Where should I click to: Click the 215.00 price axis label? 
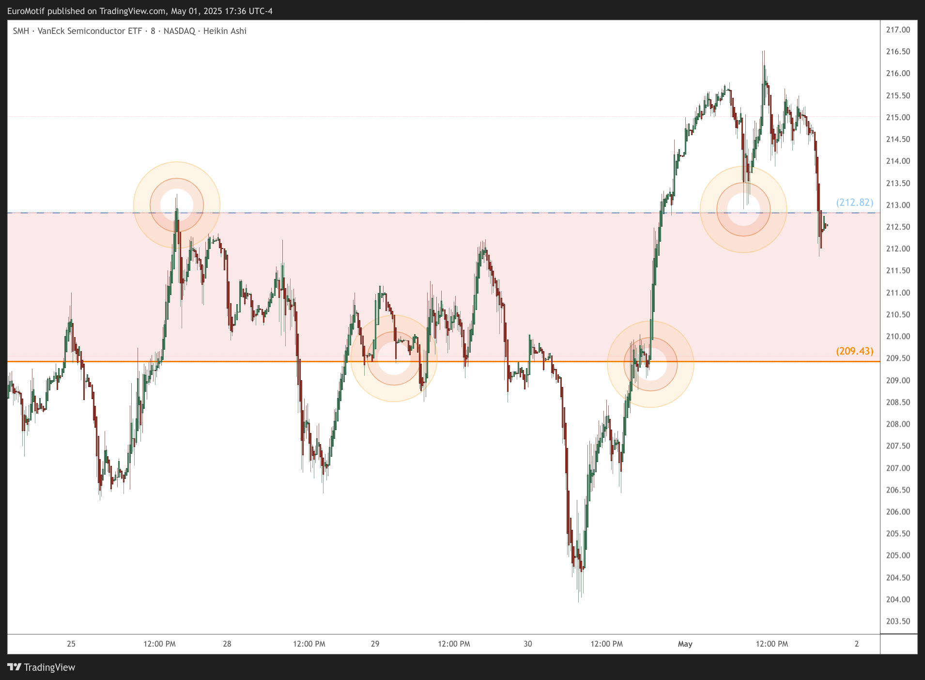tap(898, 117)
